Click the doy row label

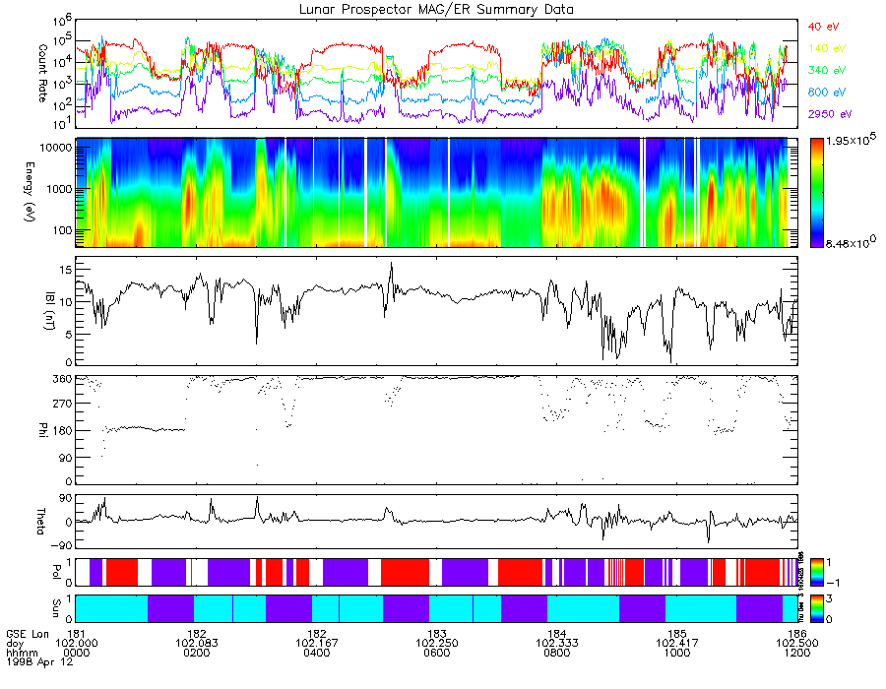[x=15, y=644]
